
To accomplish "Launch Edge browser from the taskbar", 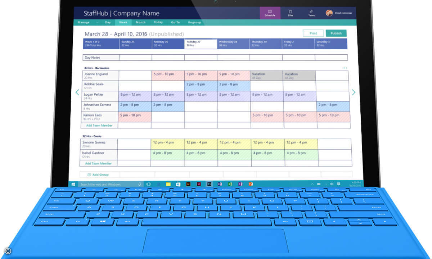I will point(158,184).
